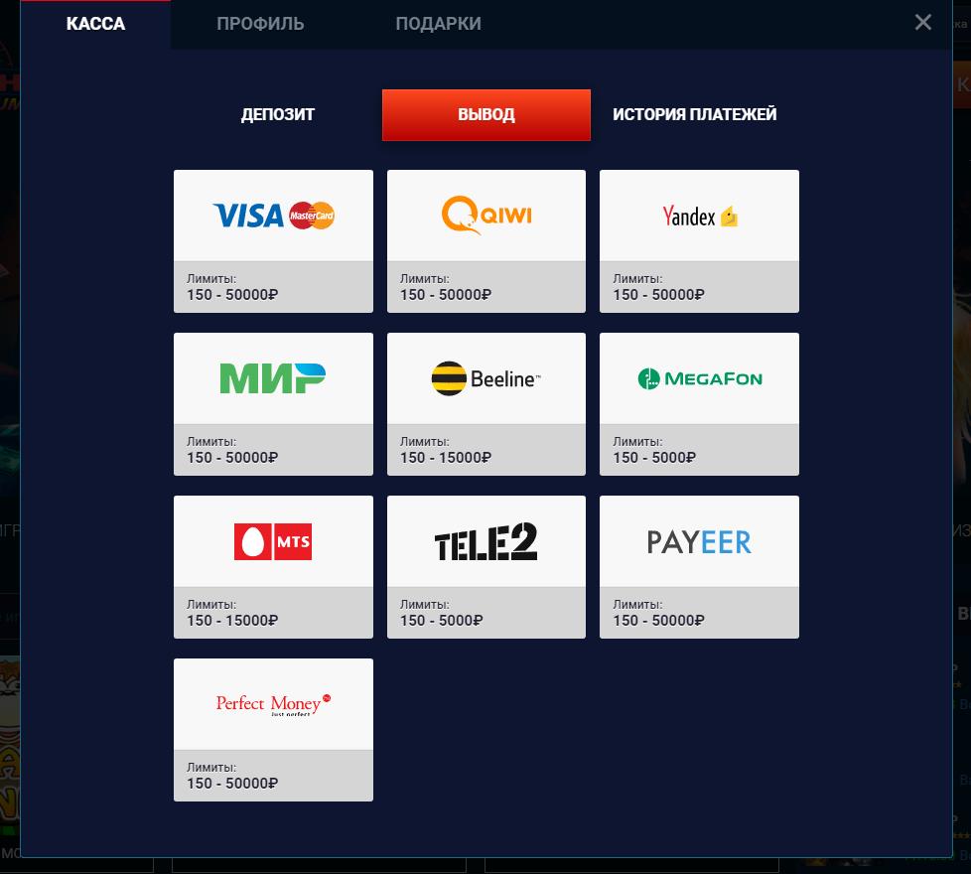Choose MTS mobile payment logo

pos(273,541)
